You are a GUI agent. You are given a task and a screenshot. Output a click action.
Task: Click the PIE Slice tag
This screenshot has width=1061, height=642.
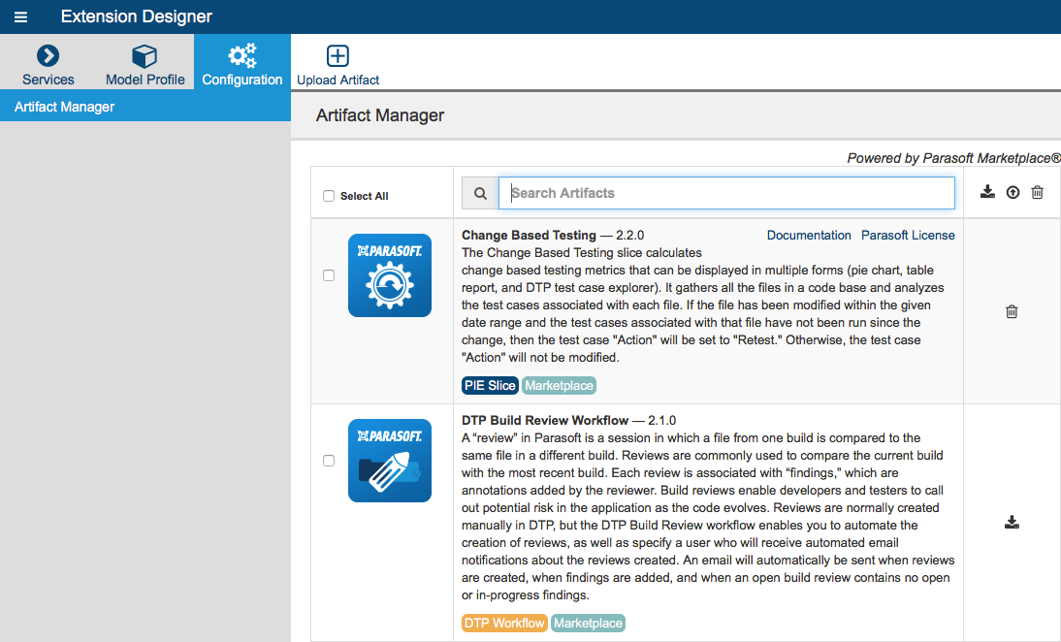click(490, 386)
